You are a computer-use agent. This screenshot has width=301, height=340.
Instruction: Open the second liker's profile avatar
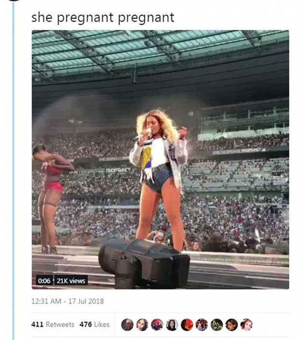(142, 324)
